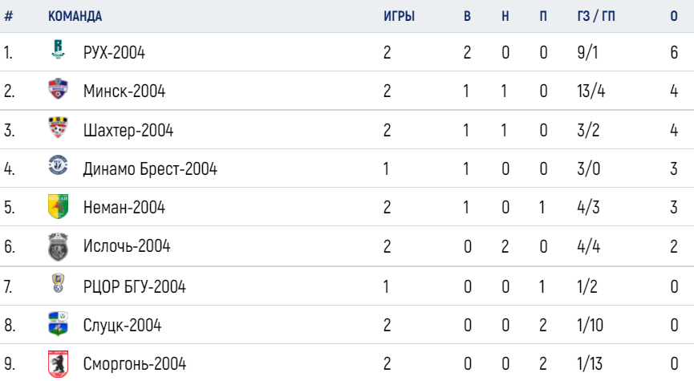This screenshot has height=381, width=694.
Task: Click the Неман-2004 team name
Action: click(124, 208)
